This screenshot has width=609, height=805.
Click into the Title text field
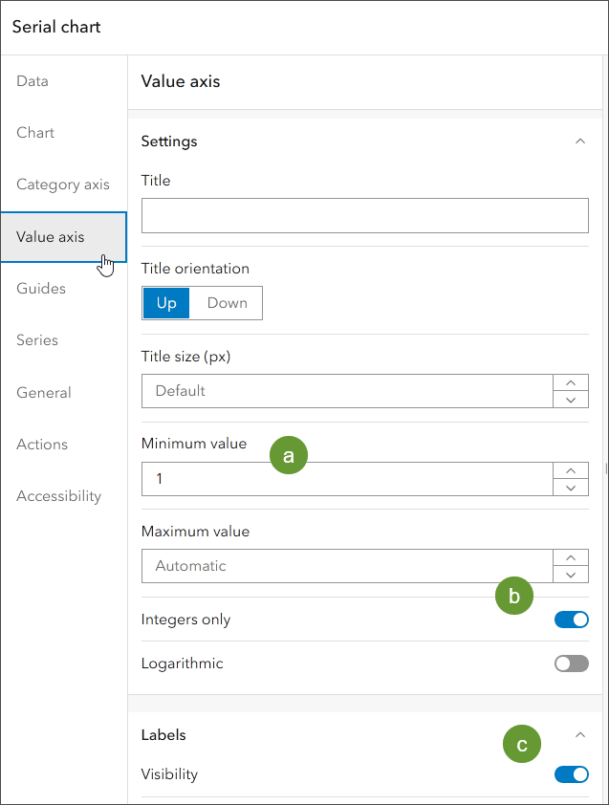364,216
